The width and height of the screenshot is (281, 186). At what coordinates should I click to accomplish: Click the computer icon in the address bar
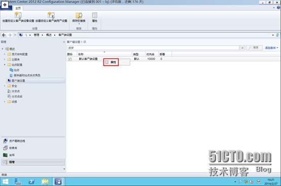point(21,35)
